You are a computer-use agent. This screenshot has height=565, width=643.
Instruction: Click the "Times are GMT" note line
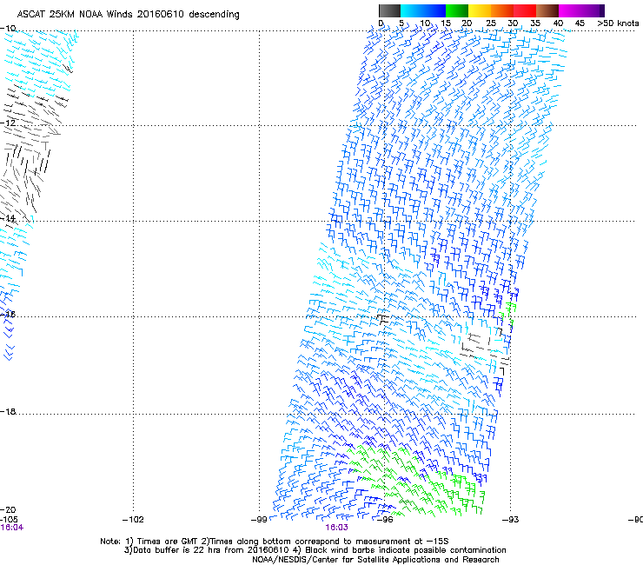click(x=275, y=542)
